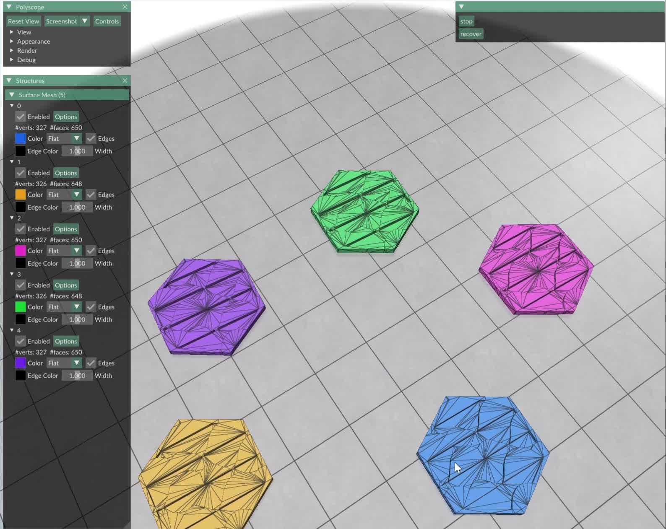Collapse the Structures panel triangle
The image size is (666, 529).
[9, 80]
